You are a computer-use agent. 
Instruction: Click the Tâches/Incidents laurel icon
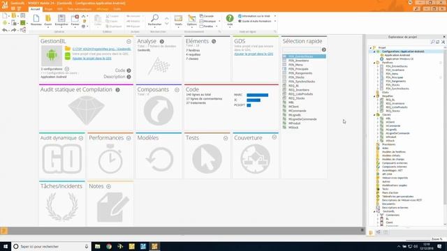pyautogui.click(x=62, y=206)
